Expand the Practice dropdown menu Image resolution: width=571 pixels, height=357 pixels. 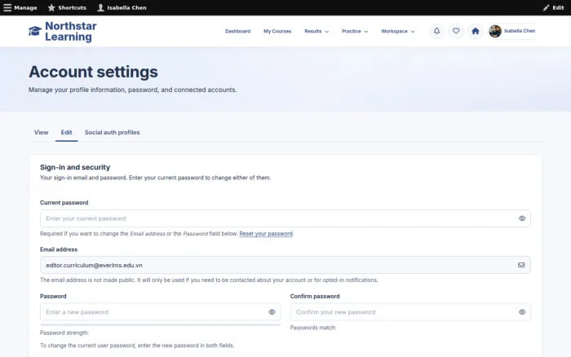(x=355, y=31)
